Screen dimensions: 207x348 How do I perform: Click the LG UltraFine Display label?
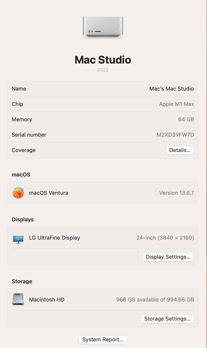[x=54, y=238]
